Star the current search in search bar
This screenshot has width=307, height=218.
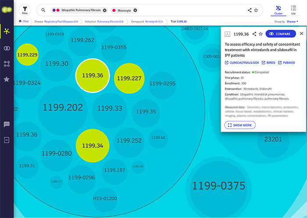[256, 10]
